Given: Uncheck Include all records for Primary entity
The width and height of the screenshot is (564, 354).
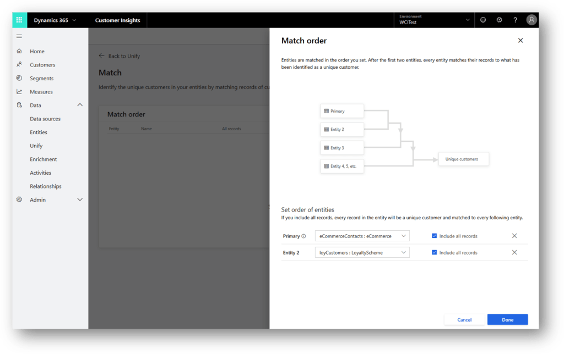Looking at the screenshot, I should point(435,236).
